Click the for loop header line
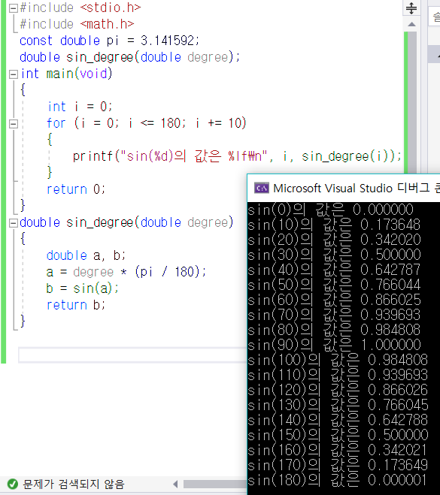 point(147,123)
